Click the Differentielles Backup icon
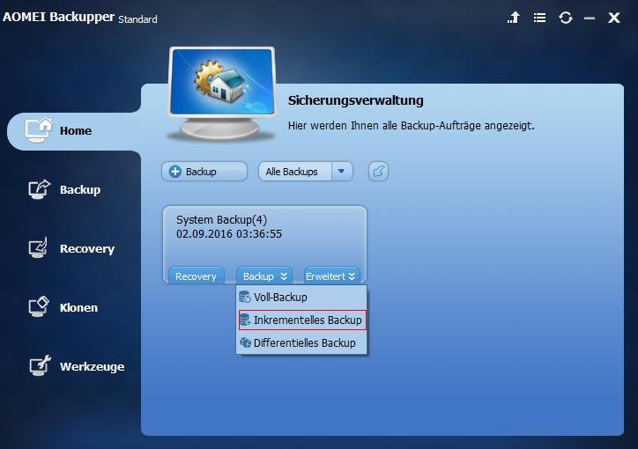Viewport: 638px width, 449px height. point(245,343)
